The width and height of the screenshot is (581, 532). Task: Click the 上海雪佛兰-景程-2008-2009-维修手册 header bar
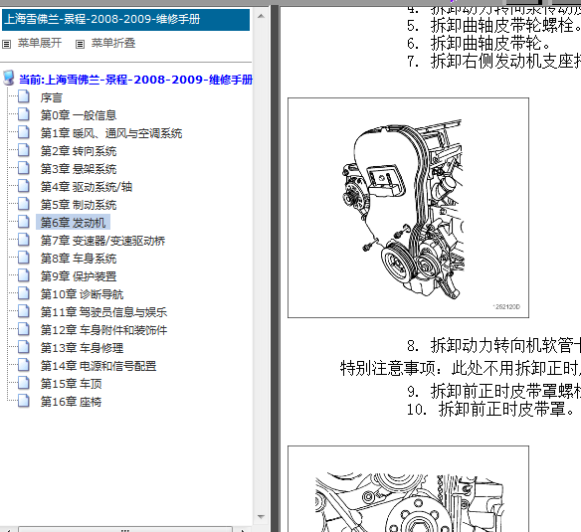[x=125, y=19]
